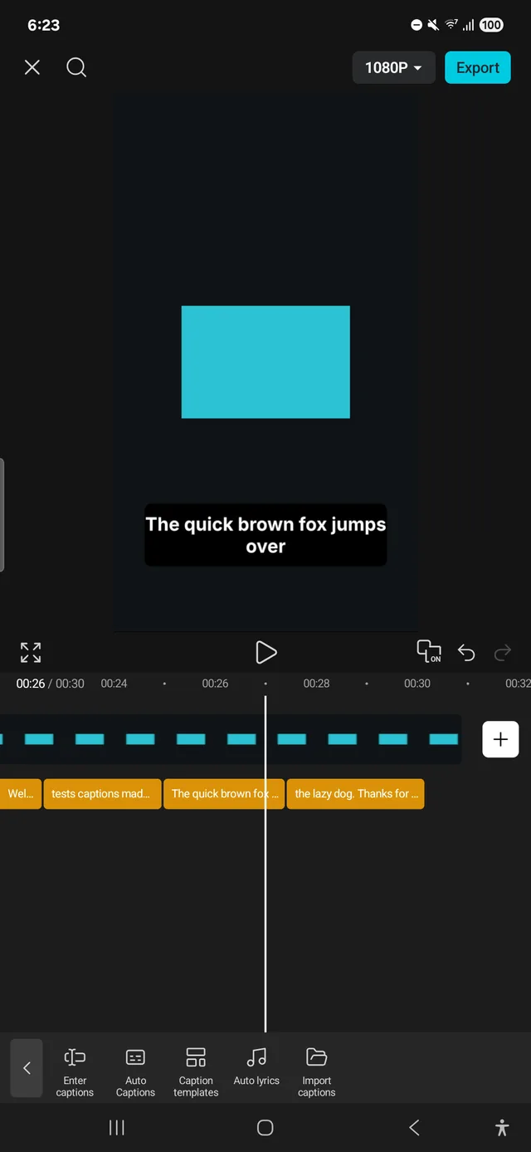This screenshot has height=1152, width=531.
Task: Toggle the main track linkage ON icon
Action: 428,652
